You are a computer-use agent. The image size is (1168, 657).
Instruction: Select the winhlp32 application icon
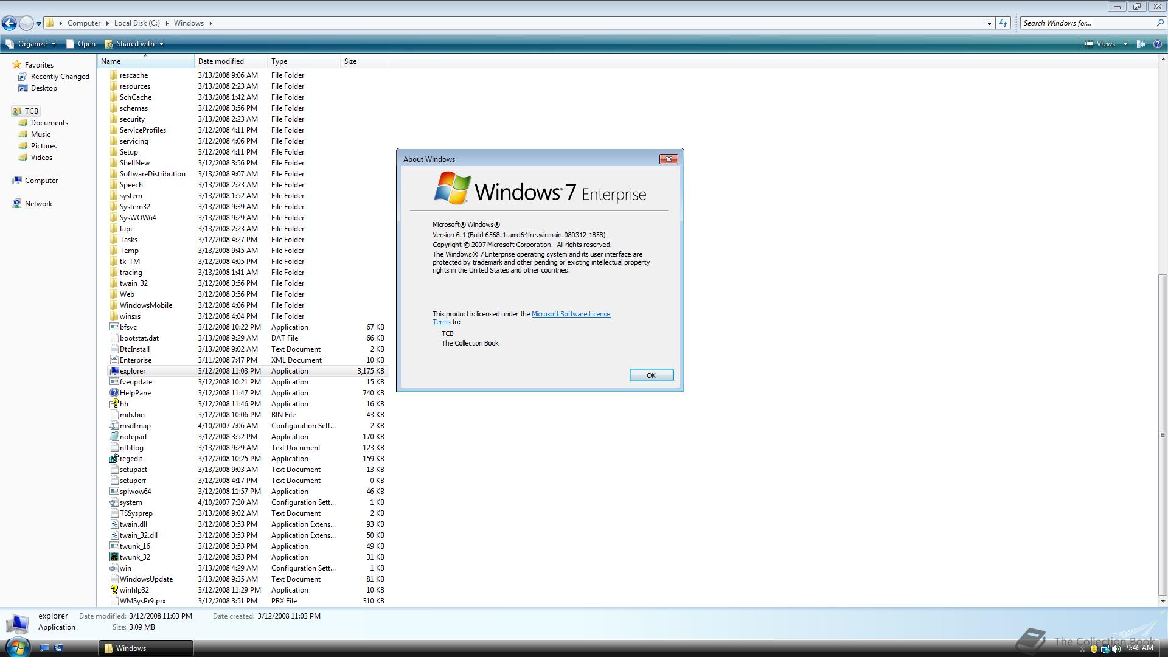[x=114, y=590]
